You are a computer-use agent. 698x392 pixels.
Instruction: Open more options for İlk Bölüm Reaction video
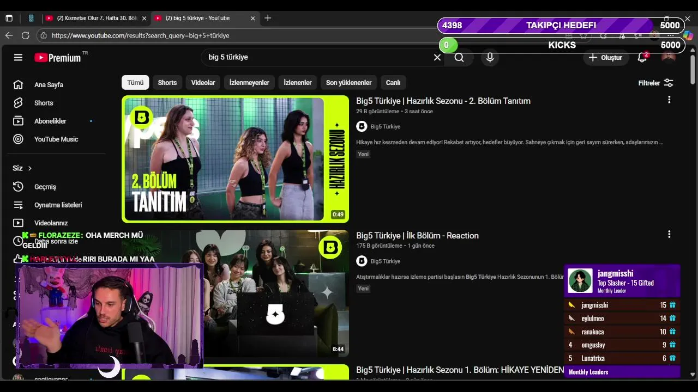(x=669, y=234)
